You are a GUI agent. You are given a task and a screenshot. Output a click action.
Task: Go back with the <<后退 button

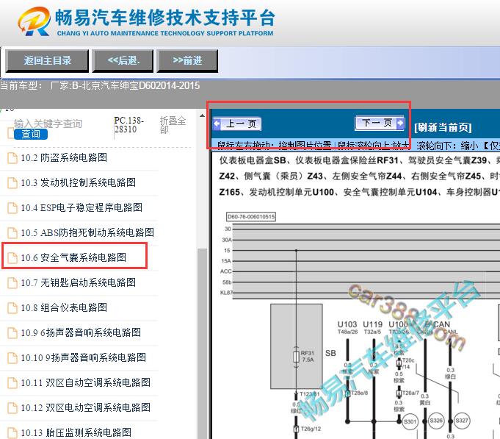123,60
